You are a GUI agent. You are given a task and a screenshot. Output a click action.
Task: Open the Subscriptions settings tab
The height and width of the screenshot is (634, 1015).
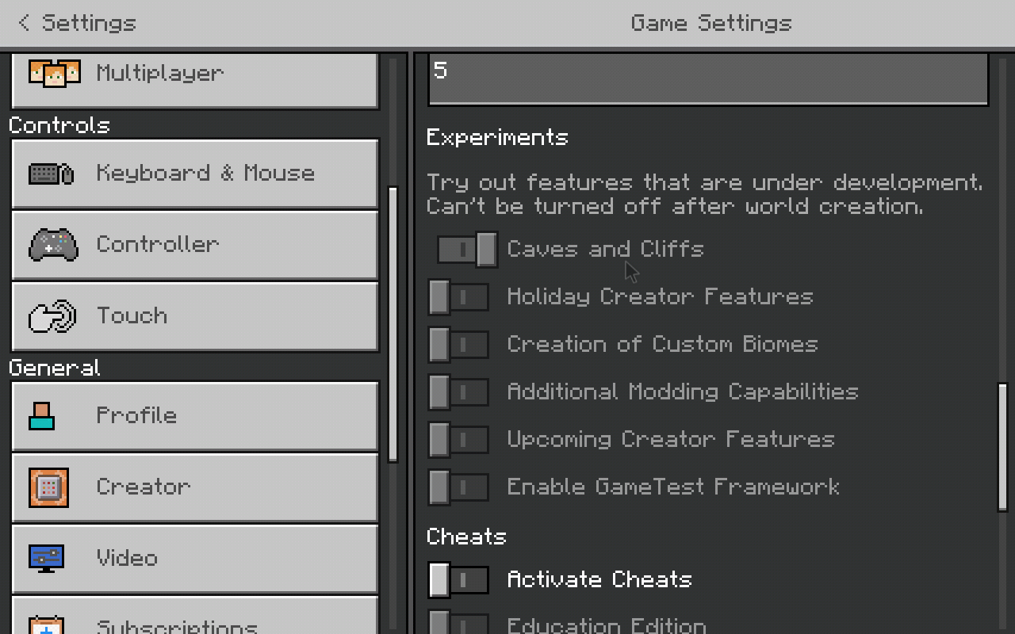click(x=194, y=622)
